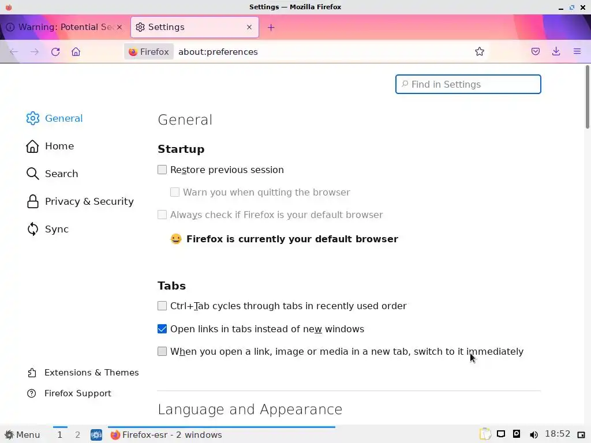This screenshot has height=443, width=591.
Task: Open the clipboard tray icon
Action: click(485, 434)
